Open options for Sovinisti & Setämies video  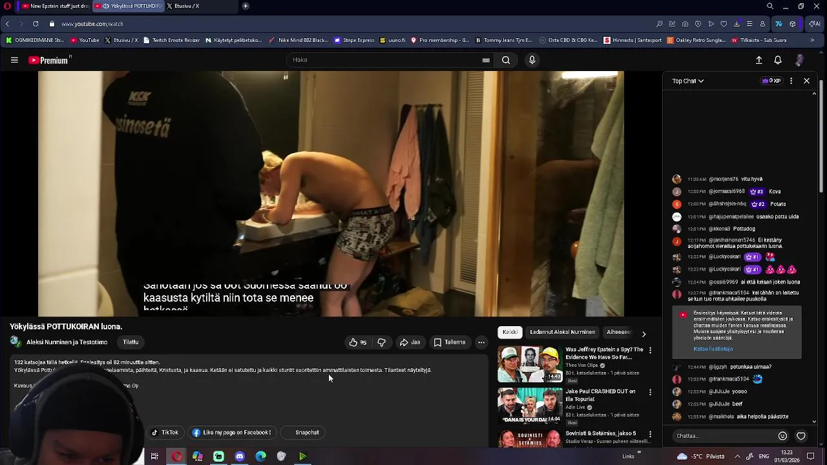pyautogui.click(x=650, y=434)
